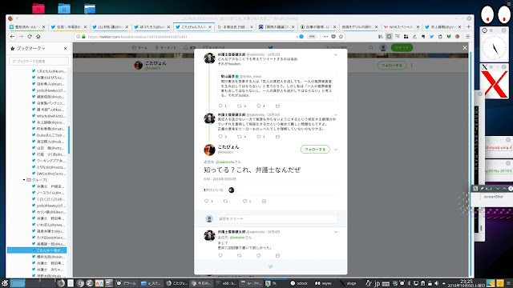Reload the page in Firefox

(30, 37)
